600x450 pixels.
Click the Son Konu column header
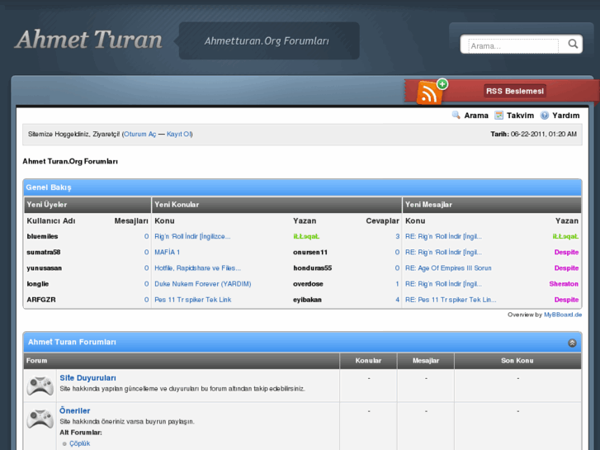517,361
